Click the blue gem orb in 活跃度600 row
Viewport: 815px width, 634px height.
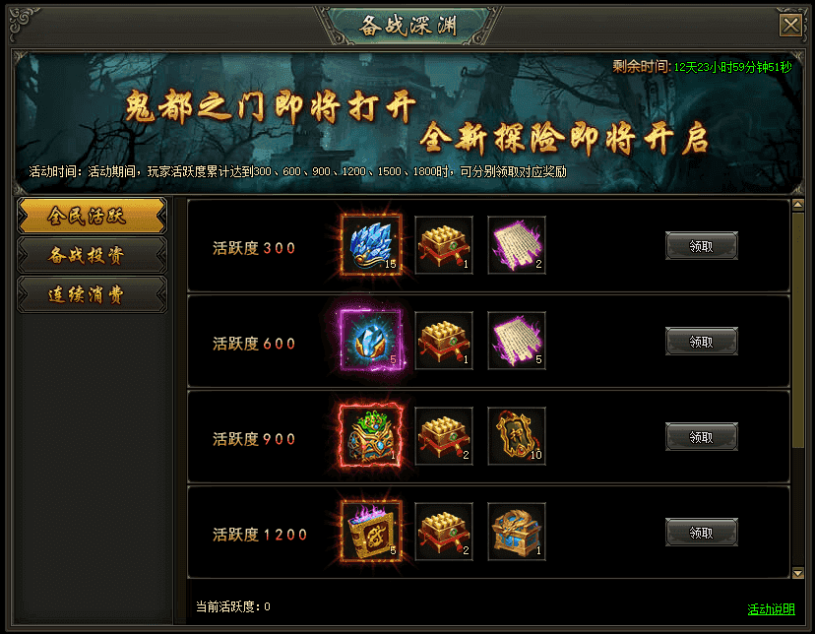[x=371, y=341]
